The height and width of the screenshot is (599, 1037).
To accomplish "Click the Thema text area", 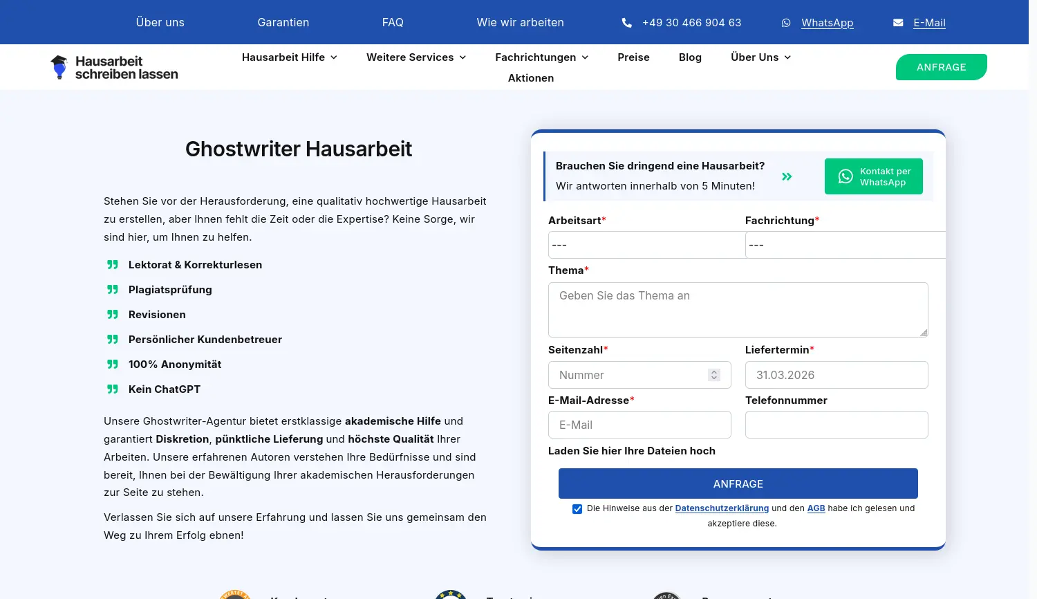I will coord(738,309).
